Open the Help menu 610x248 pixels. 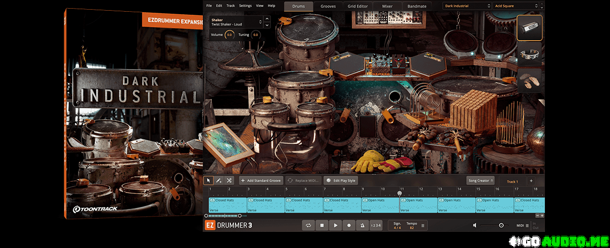[271, 6]
